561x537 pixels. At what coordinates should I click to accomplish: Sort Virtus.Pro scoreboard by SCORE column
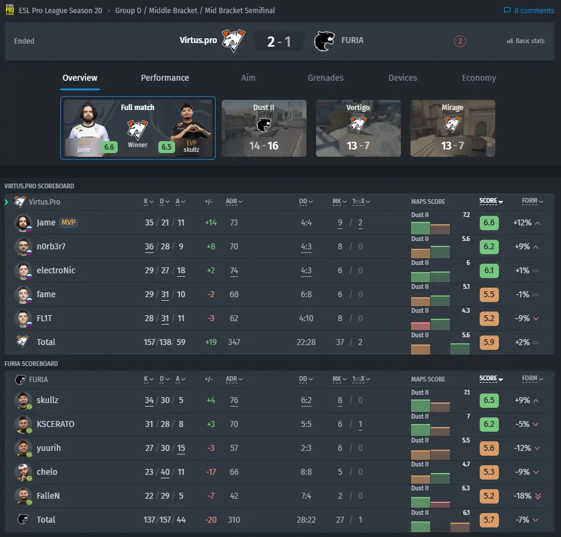click(x=491, y=201)
